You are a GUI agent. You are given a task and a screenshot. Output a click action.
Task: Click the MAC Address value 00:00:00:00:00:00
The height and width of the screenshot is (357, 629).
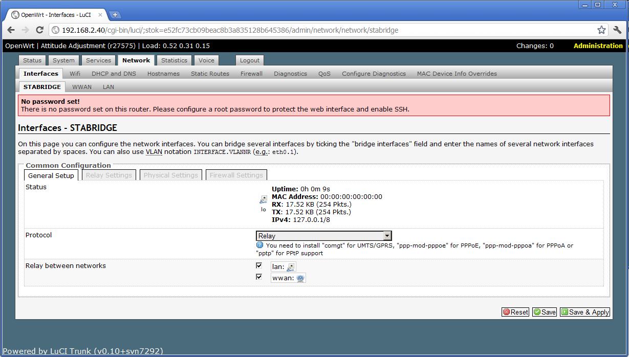[x=351, y=197]
